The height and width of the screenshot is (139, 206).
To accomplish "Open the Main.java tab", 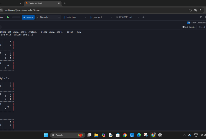I will [x=71, y=17].
